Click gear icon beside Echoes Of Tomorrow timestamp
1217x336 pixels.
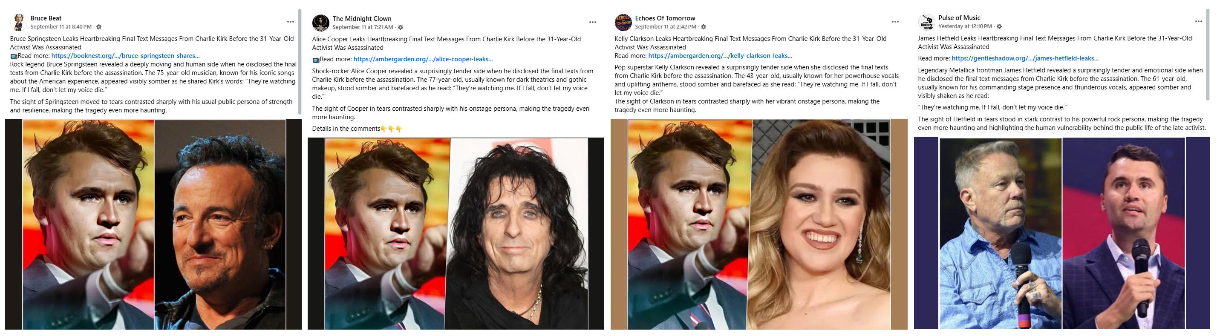704,27
